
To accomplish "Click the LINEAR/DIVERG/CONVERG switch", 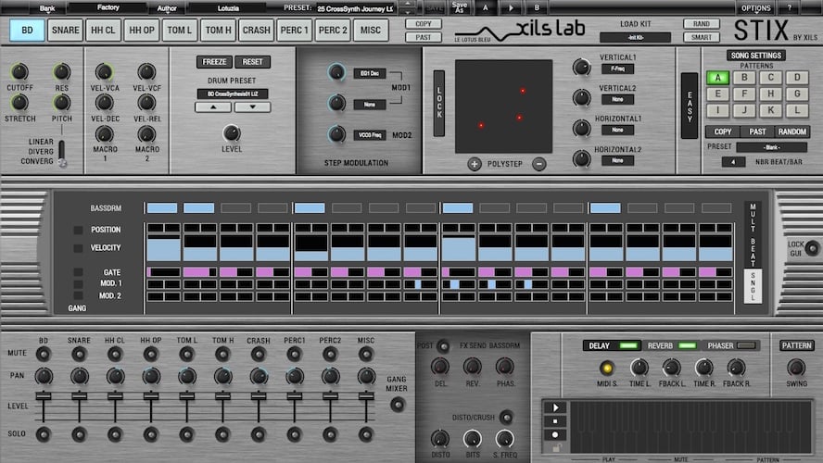I will (x=62, y=154).
